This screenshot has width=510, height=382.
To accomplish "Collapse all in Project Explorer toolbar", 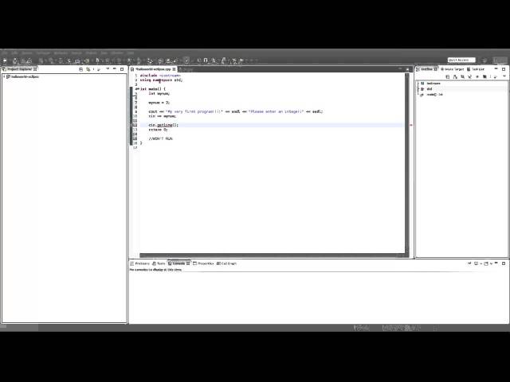I will [x=81, y=69].
